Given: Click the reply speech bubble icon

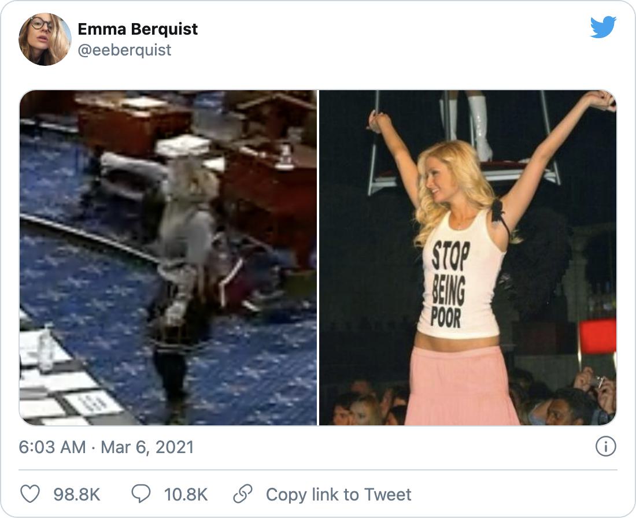Looking at the screenshot, I should (x=141, y=494).
